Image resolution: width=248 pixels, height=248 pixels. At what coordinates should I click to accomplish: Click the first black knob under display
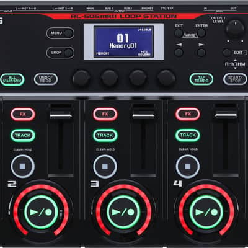click(81, 78)
